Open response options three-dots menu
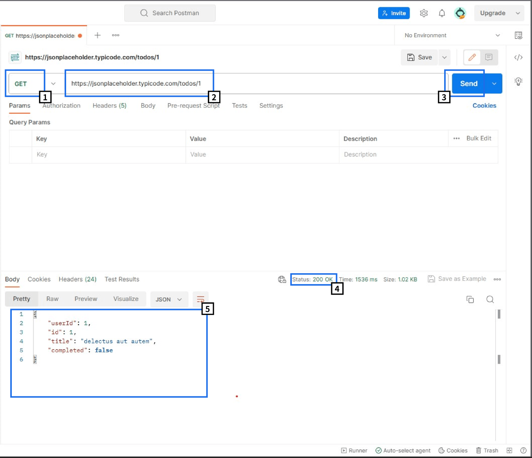This screenshot has width=532, height=458. 497,279
